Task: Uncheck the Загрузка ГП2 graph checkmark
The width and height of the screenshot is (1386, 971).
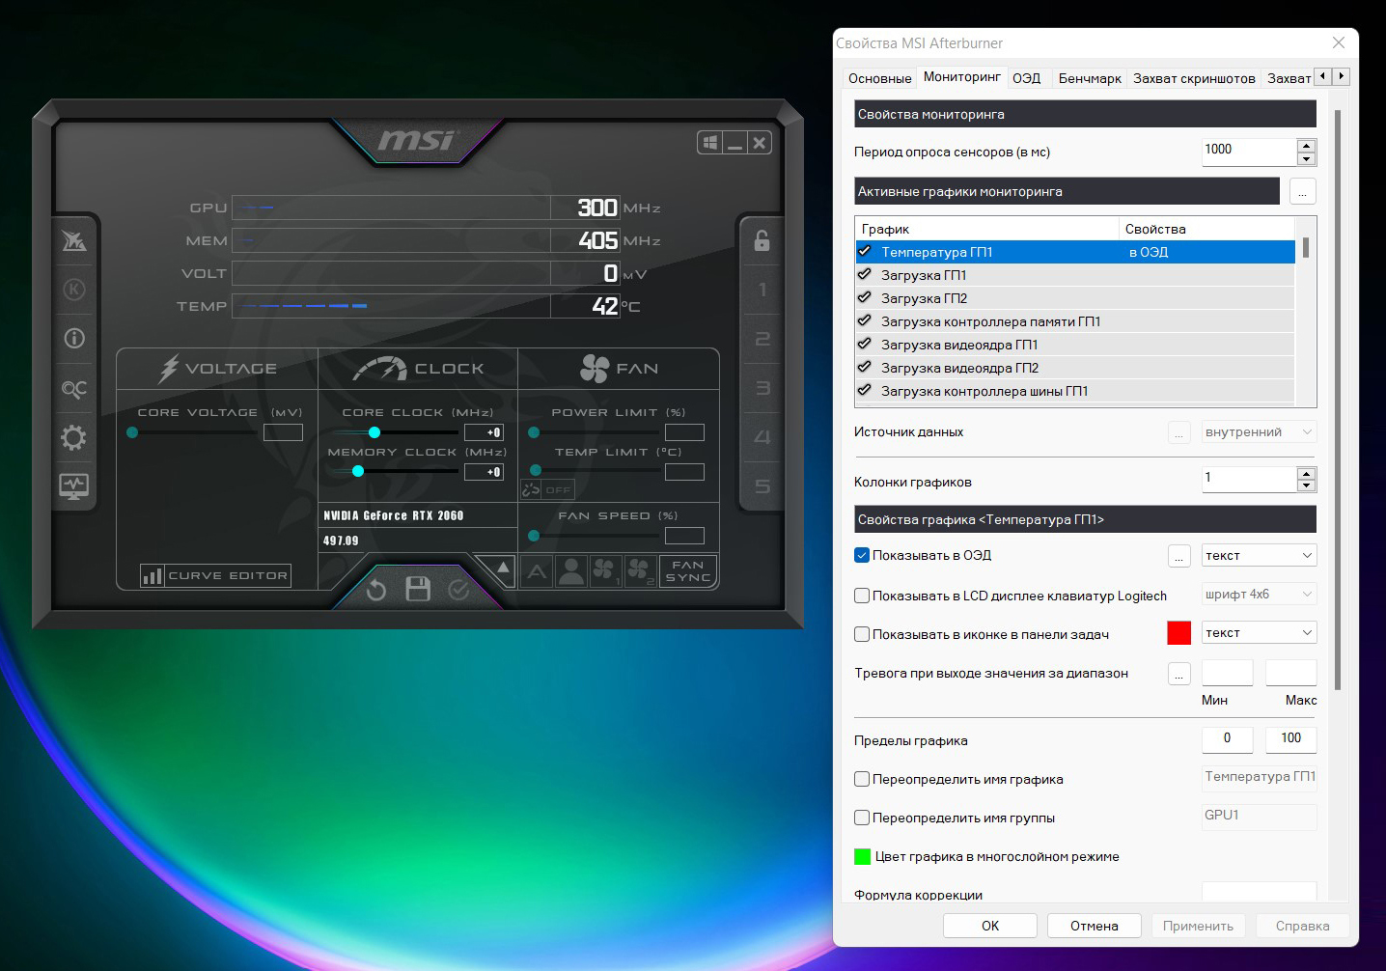Action: [x=865, y=297]
